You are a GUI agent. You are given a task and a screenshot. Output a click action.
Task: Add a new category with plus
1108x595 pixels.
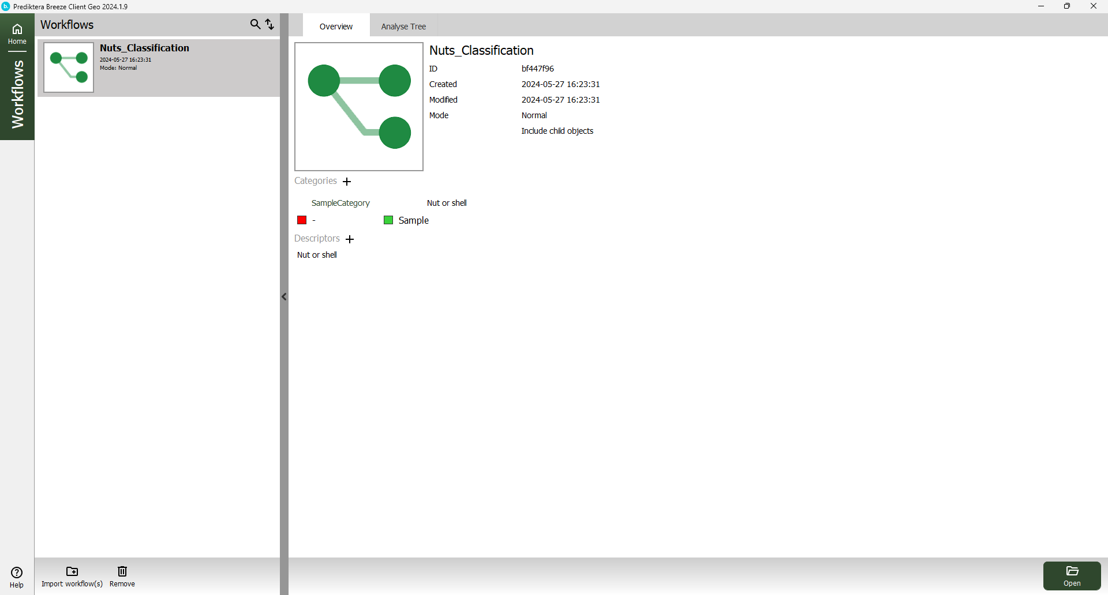tap(347, 182)
